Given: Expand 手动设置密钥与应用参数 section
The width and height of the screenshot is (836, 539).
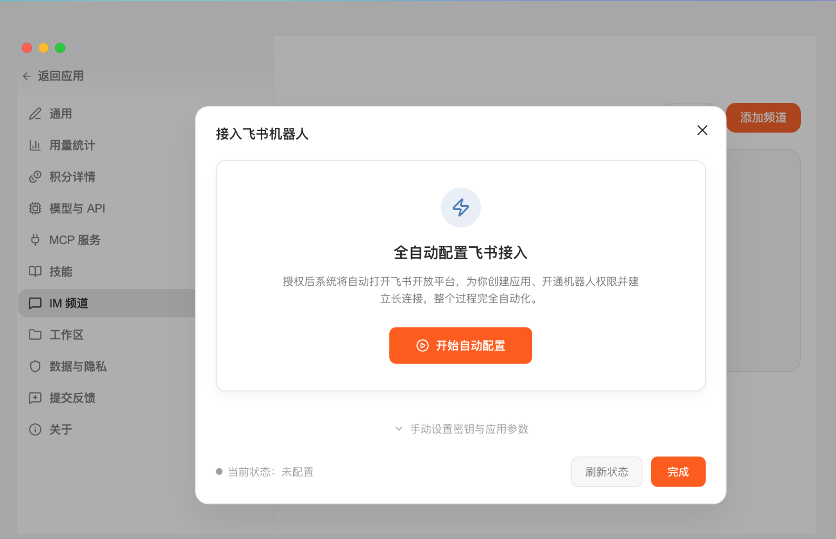Looking at the screenshot, I should pos(461,429).
